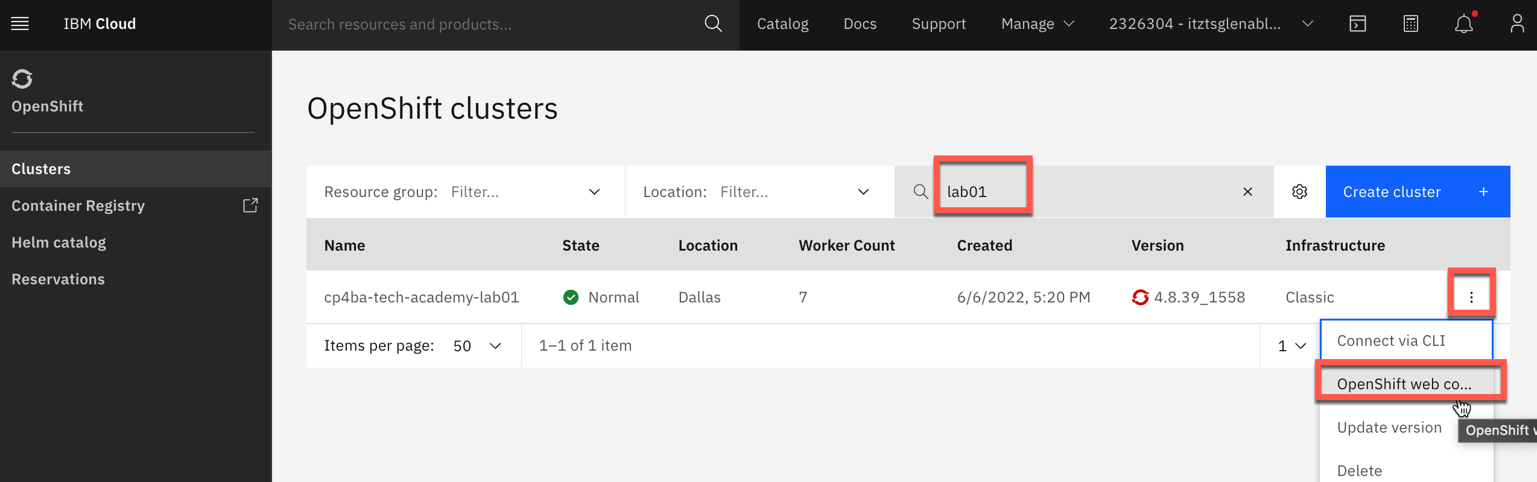Open the hamburger navigation menu
This screenshot has height=482, width=1537.
(20, 24)
